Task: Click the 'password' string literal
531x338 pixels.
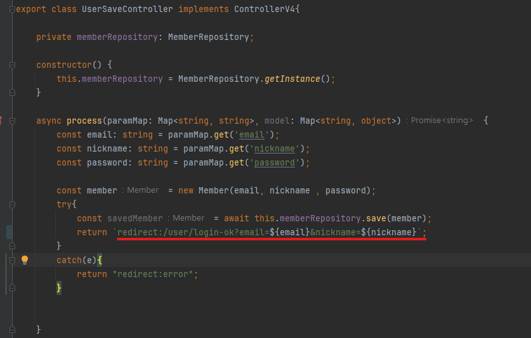Action: pos(274,162)
